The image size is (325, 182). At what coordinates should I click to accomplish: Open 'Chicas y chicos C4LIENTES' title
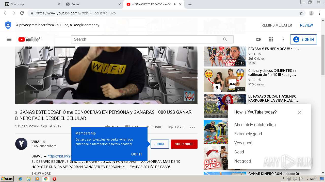coord(272,73)
